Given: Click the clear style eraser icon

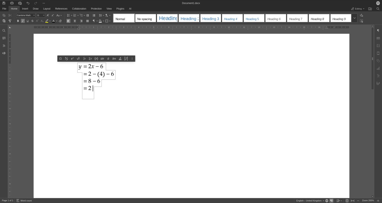Looking at the screenshot, I should pyautogui.click(x=60, y=21).
